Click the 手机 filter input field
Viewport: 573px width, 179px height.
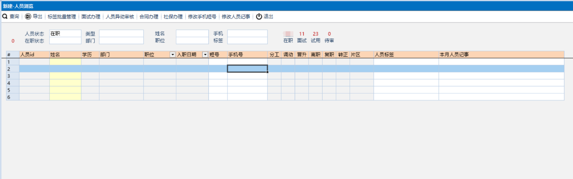click(247, 34)
